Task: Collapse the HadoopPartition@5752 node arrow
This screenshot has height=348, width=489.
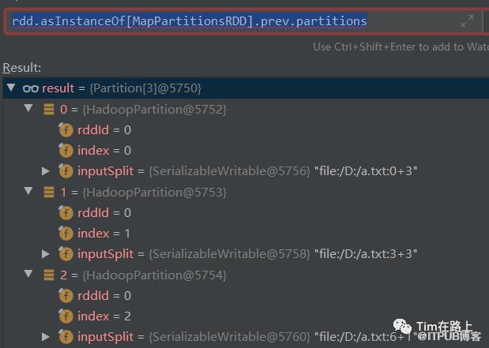Action: click(x=29, y=109)
